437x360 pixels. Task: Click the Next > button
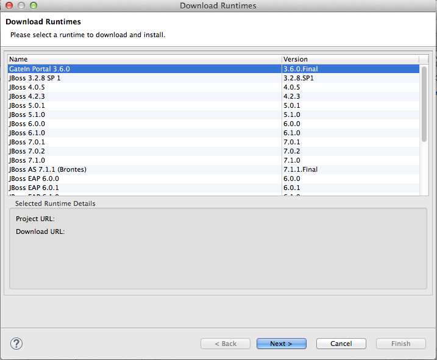coord(281,344)
